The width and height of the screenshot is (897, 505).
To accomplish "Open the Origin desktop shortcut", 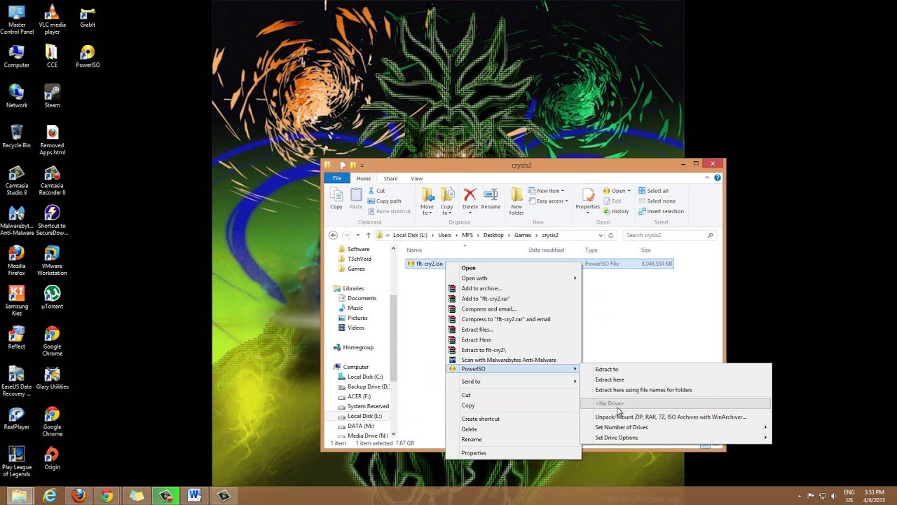I will click(x=52, y=458).
